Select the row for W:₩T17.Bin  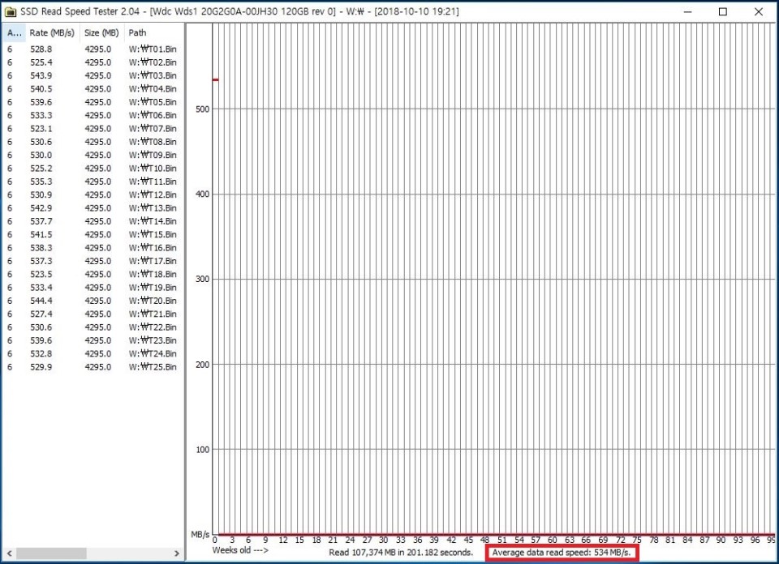coord(93,261)
